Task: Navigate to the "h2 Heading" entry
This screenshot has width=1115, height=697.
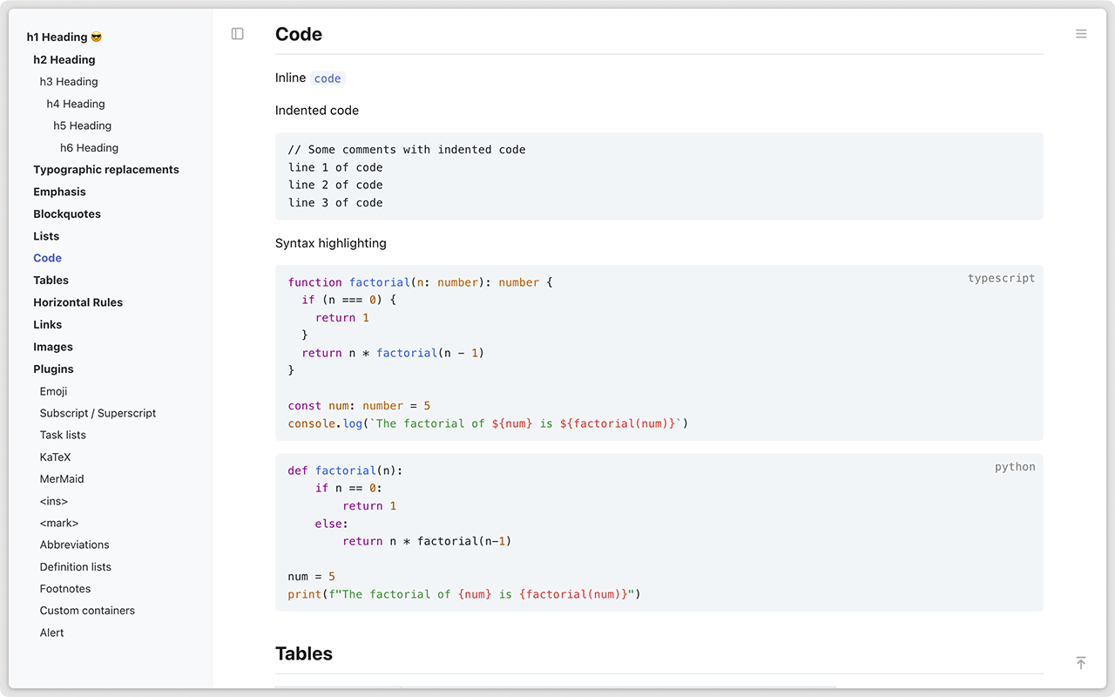Action: [64, 59]
